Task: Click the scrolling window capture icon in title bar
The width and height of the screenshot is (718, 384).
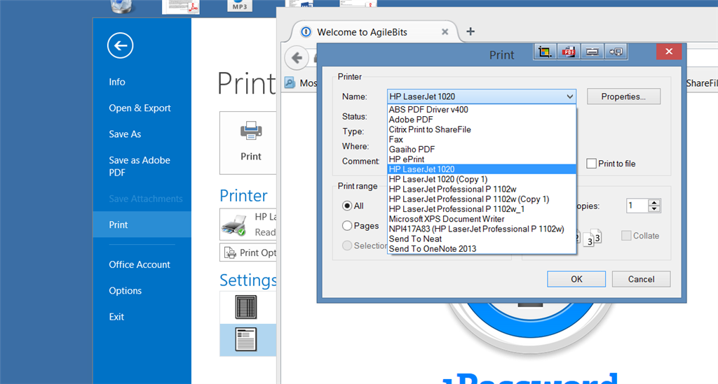Action: tap(592, 52)
